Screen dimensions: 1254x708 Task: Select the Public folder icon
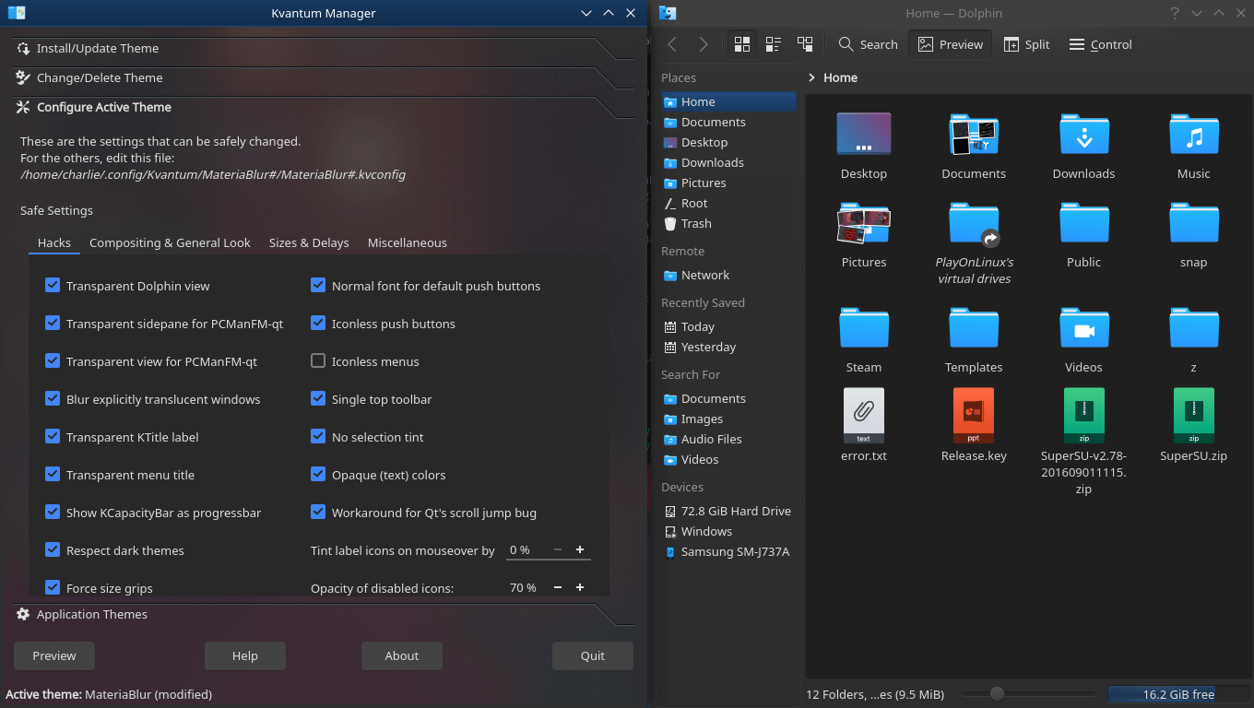1083,223
